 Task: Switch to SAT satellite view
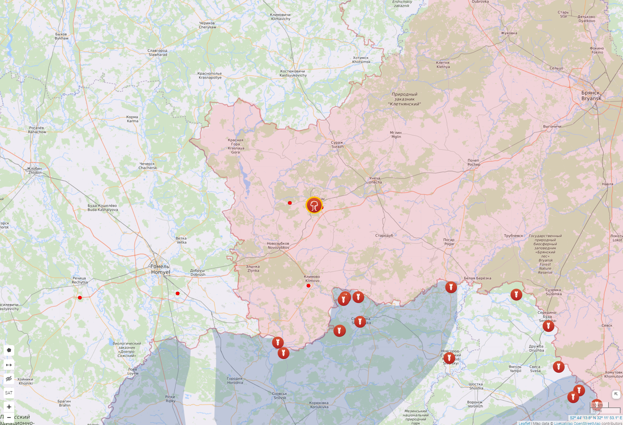point(9,393)
